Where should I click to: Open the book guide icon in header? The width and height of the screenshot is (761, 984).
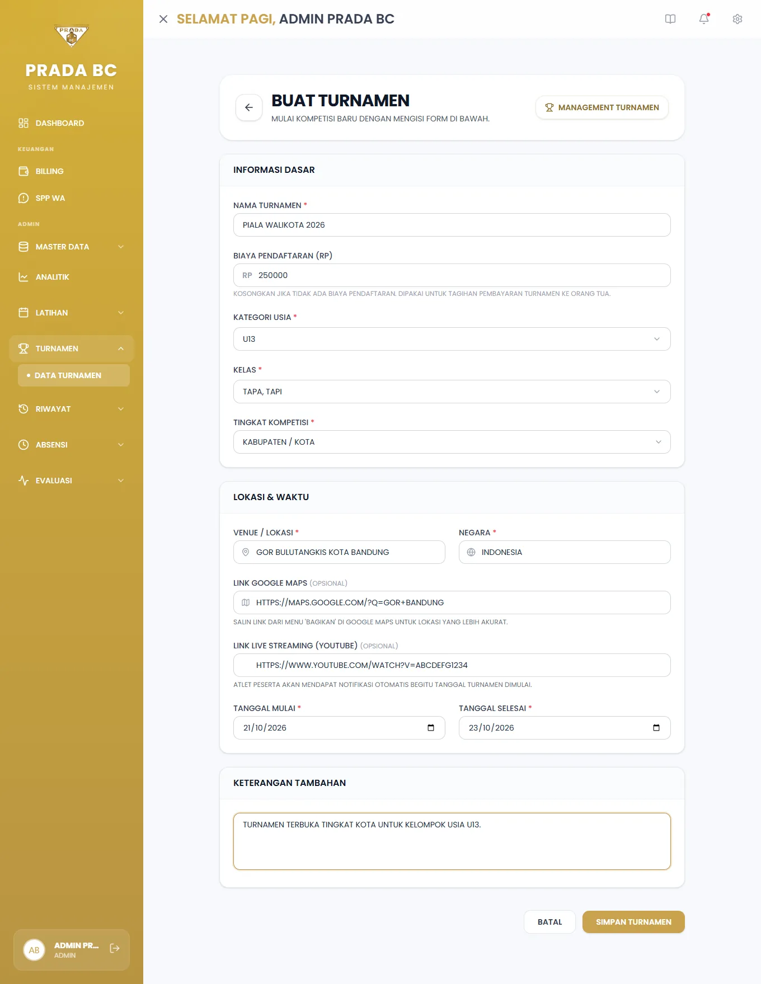(x=670, y=19)
